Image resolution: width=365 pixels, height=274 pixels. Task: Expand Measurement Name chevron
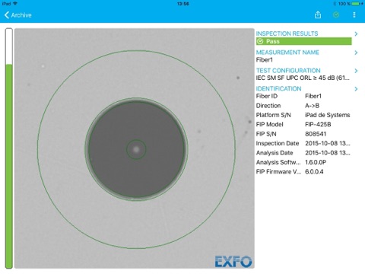[356, 53]
